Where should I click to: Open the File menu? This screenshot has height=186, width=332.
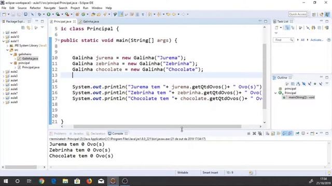4,8
